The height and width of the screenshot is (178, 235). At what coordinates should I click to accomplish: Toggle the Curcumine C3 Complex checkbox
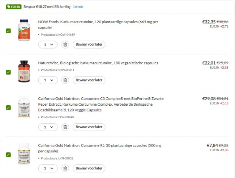coord(8,107)
